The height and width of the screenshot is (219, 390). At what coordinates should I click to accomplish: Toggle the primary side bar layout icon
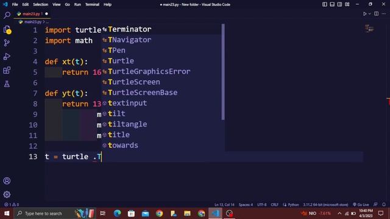coord(325,4)
